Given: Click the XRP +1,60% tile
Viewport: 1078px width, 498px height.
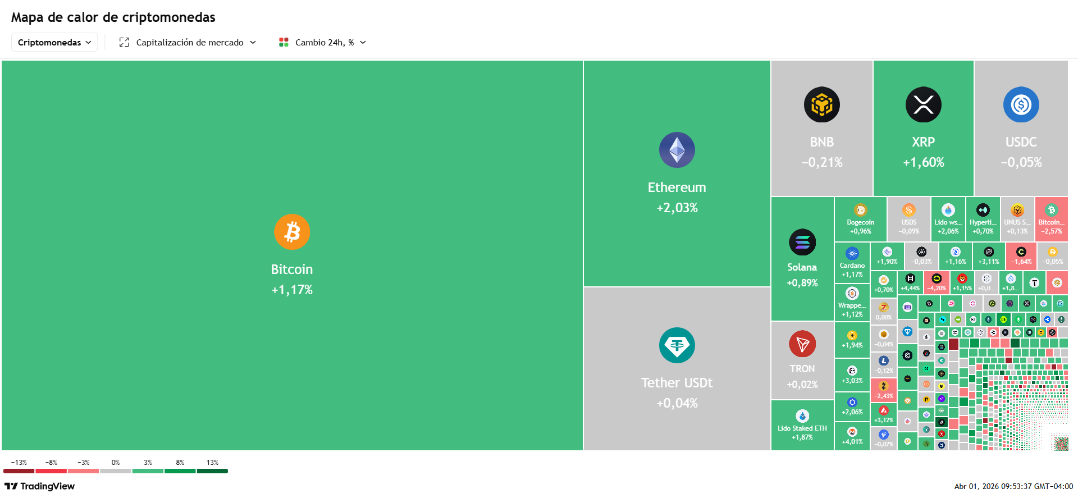Looking at the screenshot, I should click(x=924, y=128).
